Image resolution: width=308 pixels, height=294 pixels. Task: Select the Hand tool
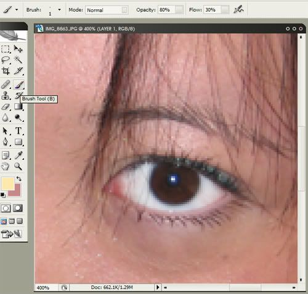pos(6,166)
